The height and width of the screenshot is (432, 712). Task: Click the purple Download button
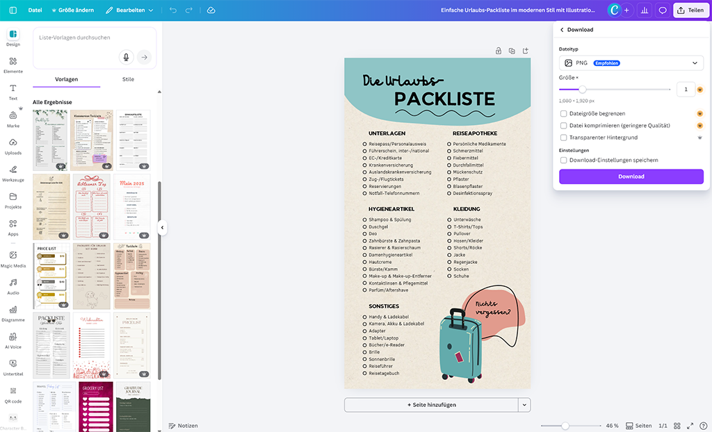[x=631, y=176]
